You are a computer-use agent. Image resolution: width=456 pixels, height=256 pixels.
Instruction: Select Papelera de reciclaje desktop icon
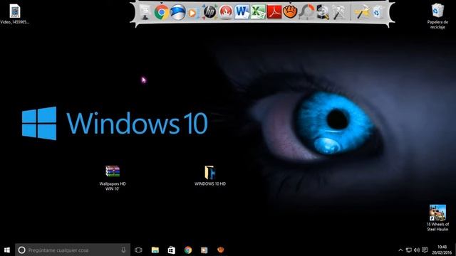(x=437, y=16)
